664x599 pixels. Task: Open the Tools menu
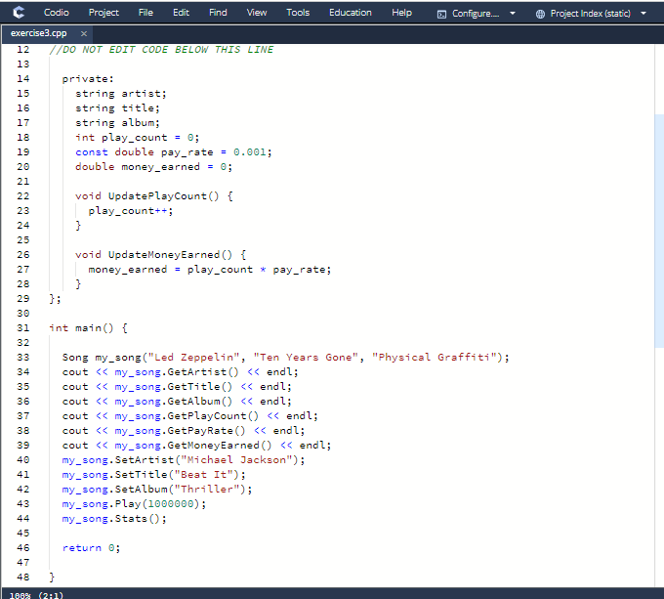click(298, 13)
